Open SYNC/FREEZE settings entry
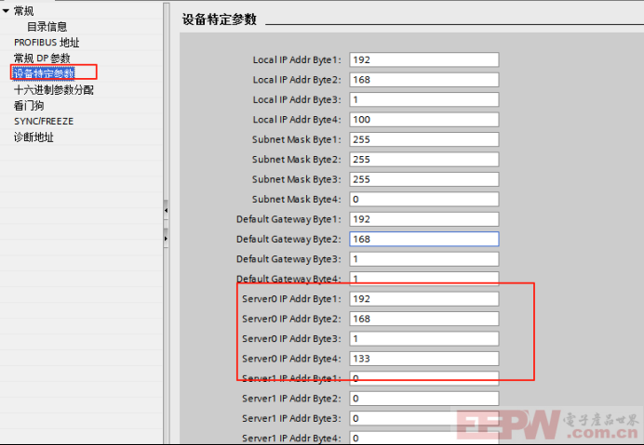The height and width of the screenshot is (445, 644). 44,122
